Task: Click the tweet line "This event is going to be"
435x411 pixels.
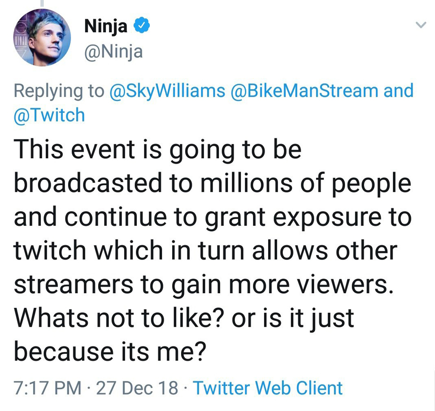Action: (157, 150)
